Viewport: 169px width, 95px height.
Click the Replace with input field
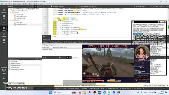[91, 39]
